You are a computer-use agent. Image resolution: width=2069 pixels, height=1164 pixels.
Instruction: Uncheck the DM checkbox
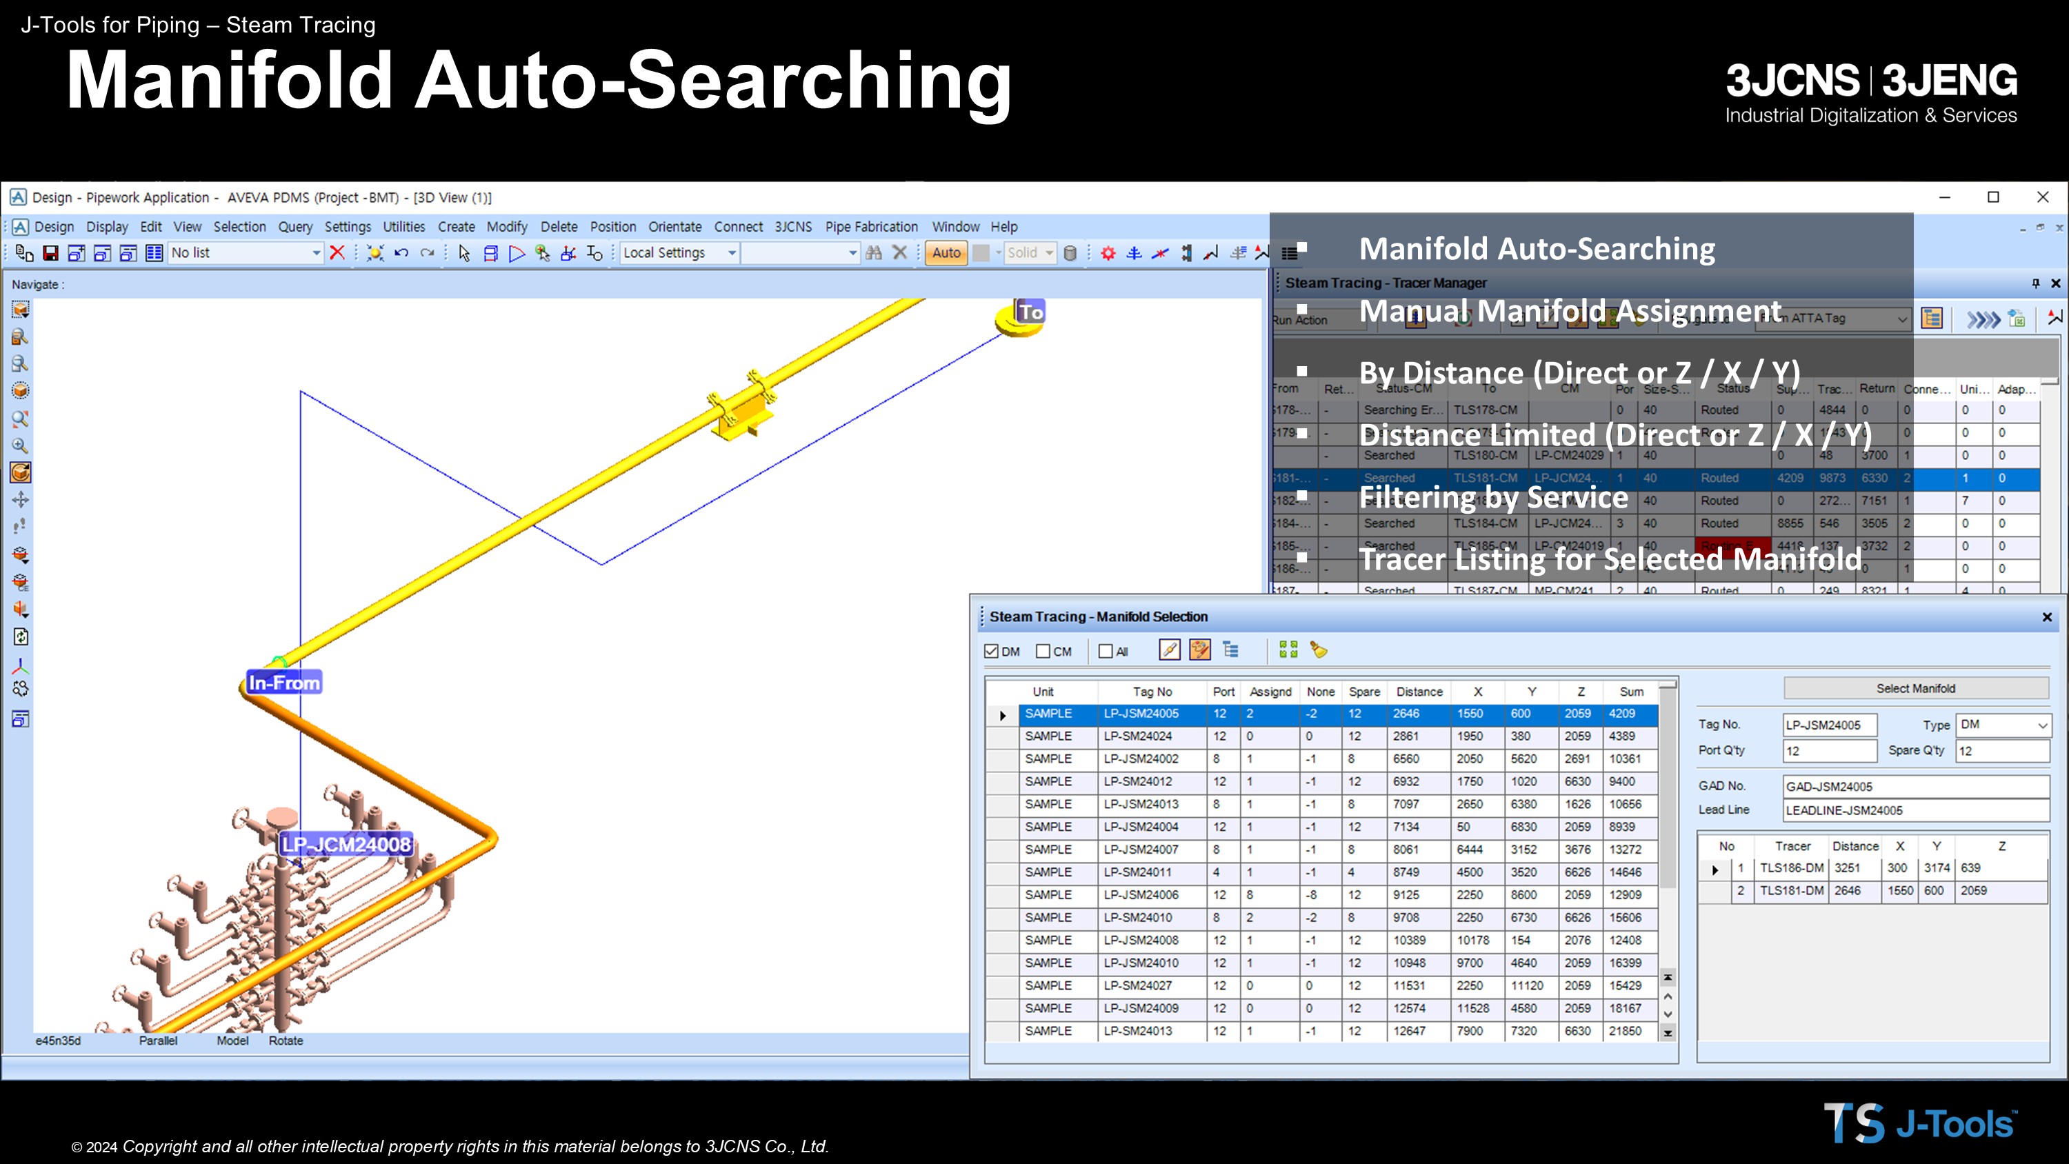[992, 652]
